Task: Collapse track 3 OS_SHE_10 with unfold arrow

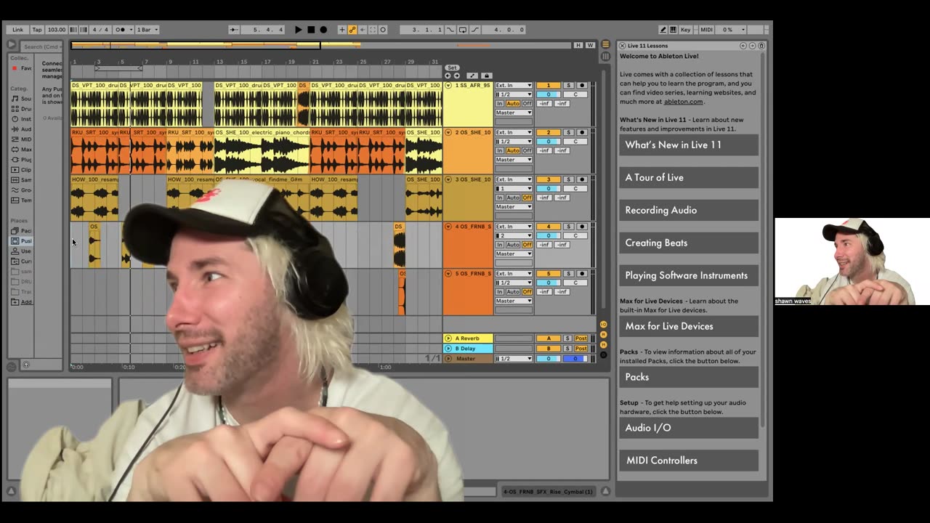Action: [x=448, y=179]
